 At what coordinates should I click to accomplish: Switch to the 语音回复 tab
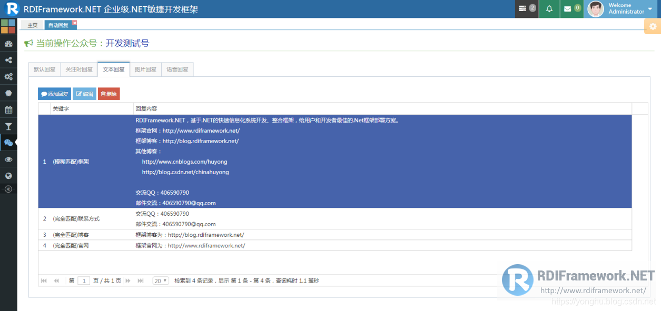(x=177, y=69)
